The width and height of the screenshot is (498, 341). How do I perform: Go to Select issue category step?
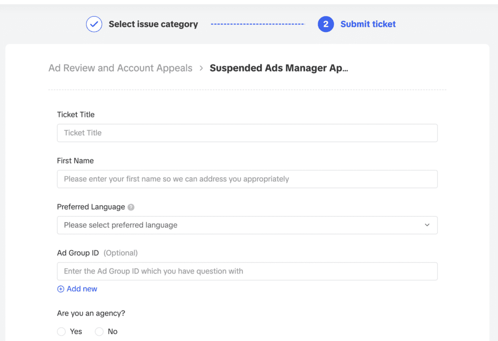click(153, 24)
